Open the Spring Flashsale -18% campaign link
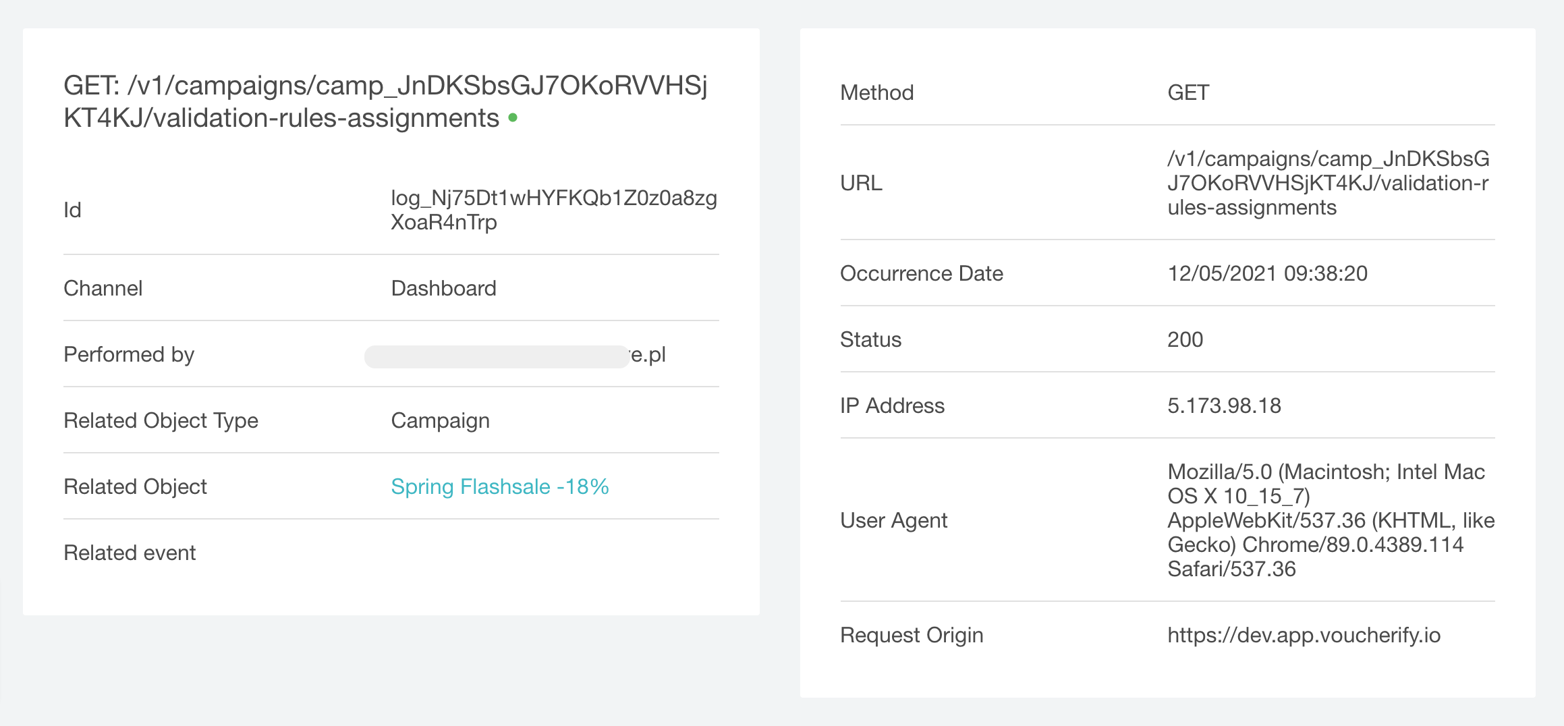Image resolution: width=1564 pixels, height=726 pixels. (499, 486)
